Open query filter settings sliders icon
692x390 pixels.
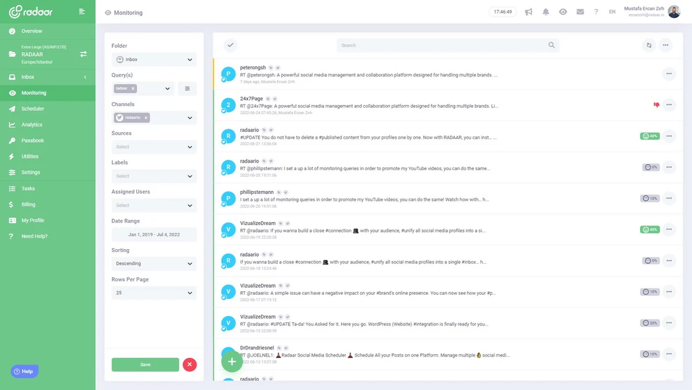pos(187,88)
